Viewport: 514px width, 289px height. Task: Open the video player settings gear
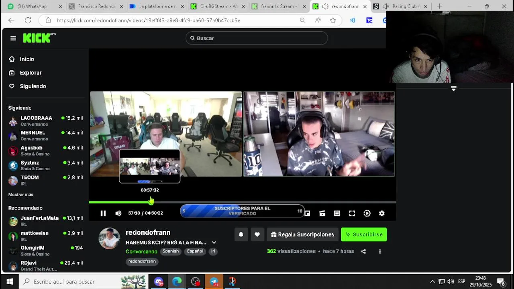coord(382,214)
